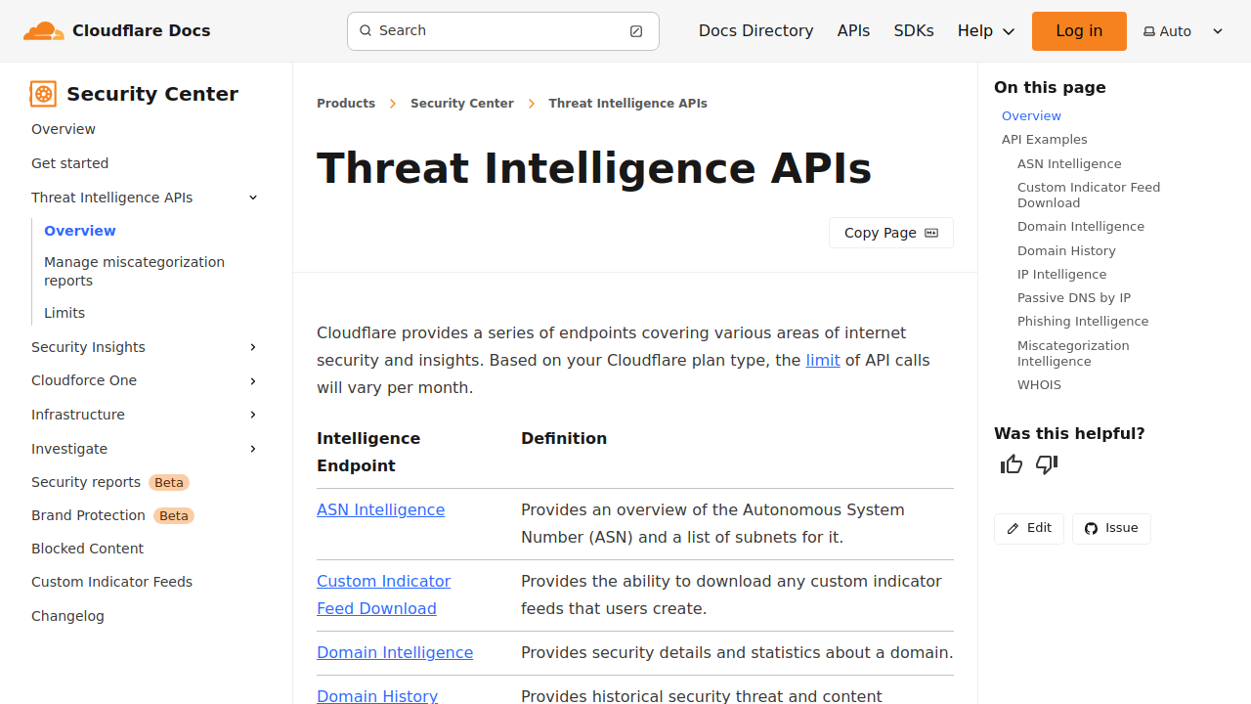
Task: Open Blocked Content in sidebar
Action: (x=87, y=549)
